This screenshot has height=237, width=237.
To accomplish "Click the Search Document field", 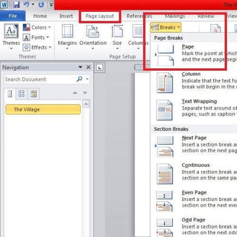I will [39, 79].
